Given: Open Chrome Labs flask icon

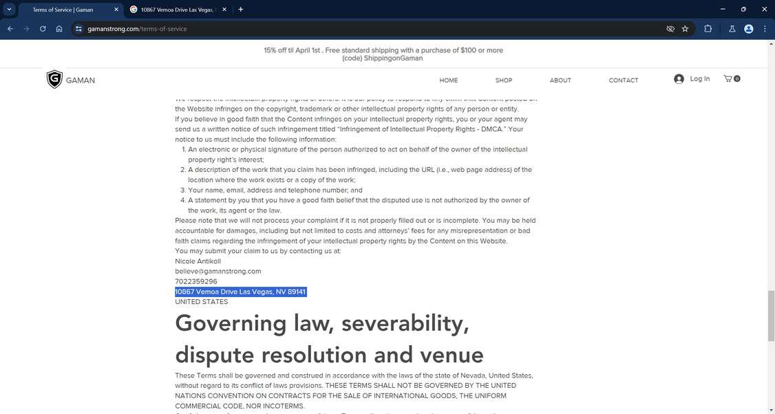Looking at the screenshot, I should [732, 29].
